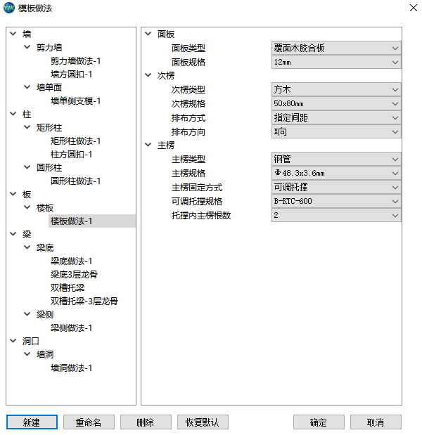Open the 面板规格 12mm dropdown
The width and height of the screenshot is (422, 435).
[x=336, y=62]
